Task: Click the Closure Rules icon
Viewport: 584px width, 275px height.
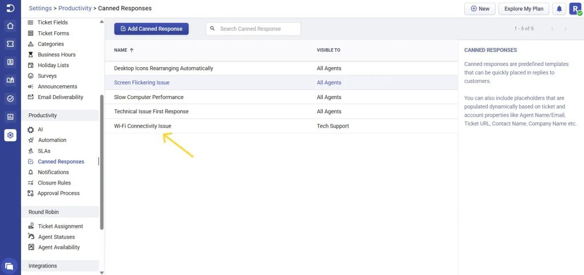Action: (31, 183)
